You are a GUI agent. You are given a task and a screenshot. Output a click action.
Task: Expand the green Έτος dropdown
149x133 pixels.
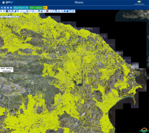[x=32, y=8]
